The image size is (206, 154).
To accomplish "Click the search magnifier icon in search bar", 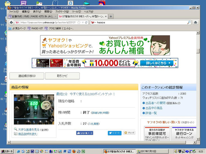I will click(189, 22).
